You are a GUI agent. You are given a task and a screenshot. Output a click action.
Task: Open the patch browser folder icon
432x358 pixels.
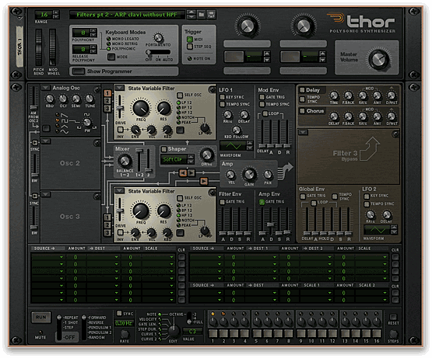[x=202, y=14]
